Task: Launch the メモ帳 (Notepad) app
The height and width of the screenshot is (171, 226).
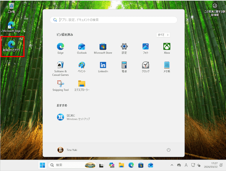Action: [167, 67]
